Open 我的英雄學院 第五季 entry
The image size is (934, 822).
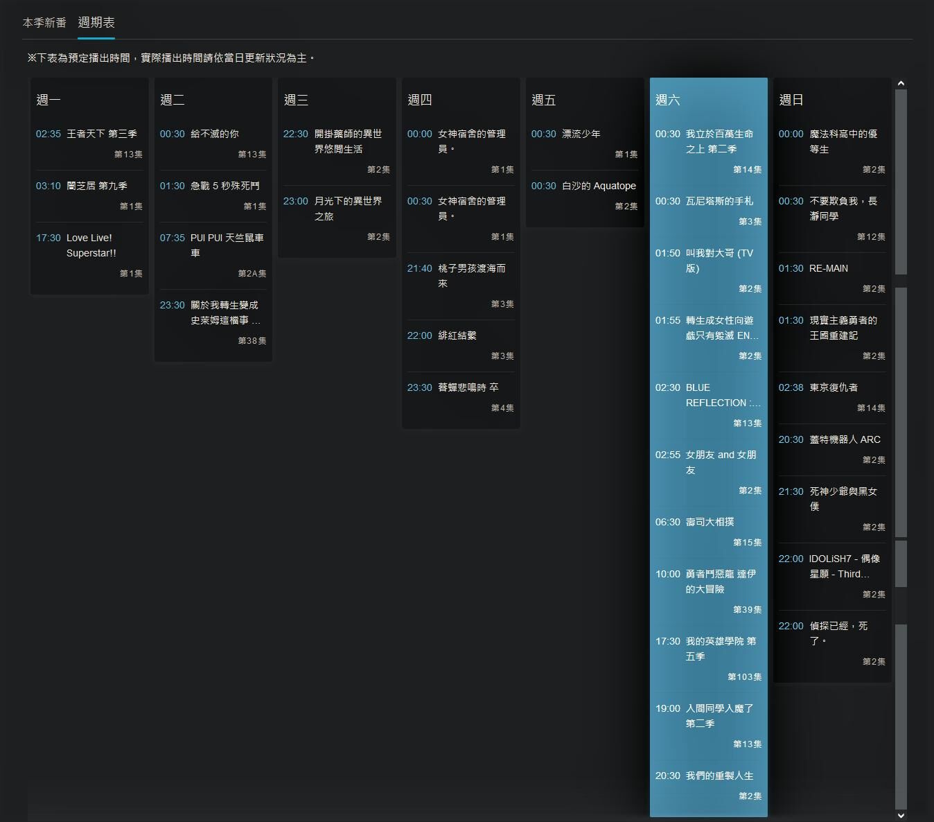click(721, 649)
